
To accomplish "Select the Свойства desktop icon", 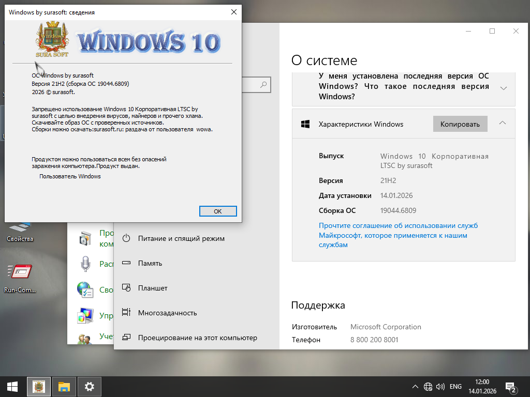I will [20, 233].
